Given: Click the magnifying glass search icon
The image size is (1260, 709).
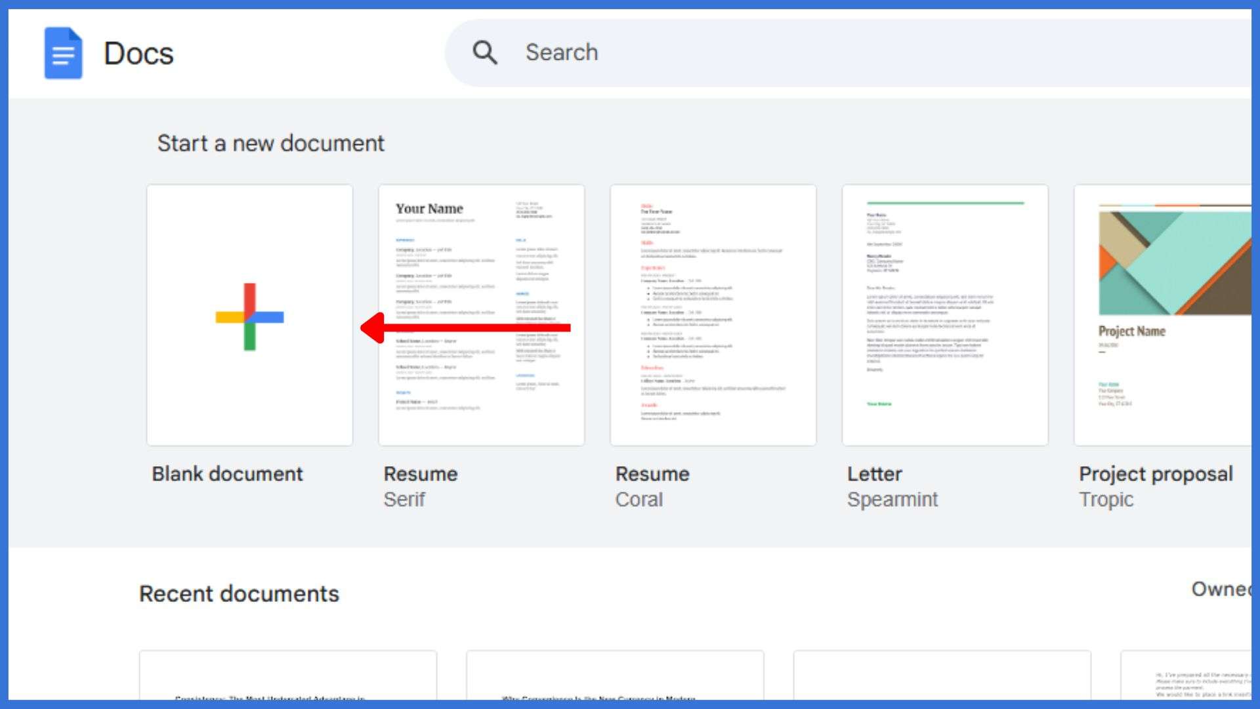Looking at the screenshot, I should [x=485, y=52].
